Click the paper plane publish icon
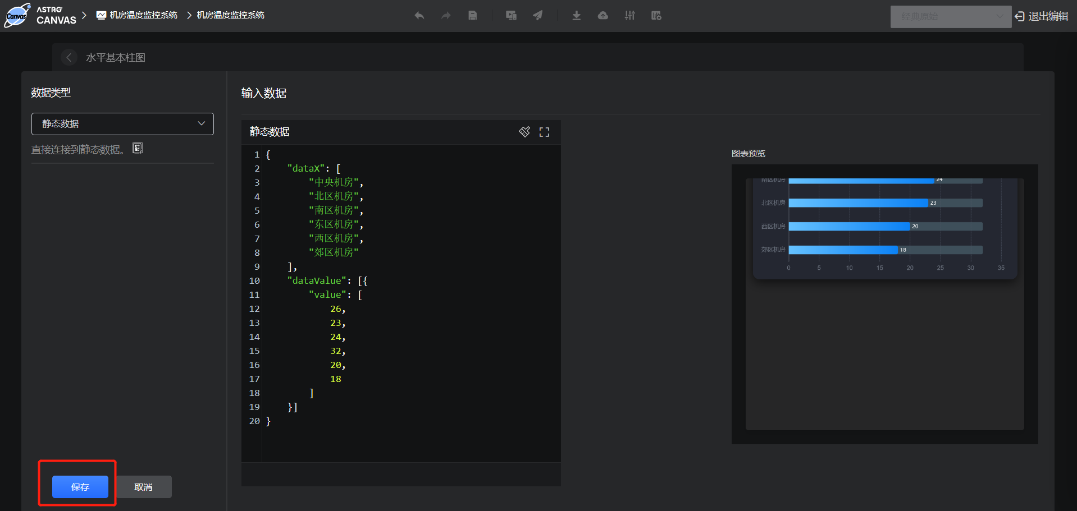The width and height of the screenshot is (1077, 511). click(x=538, y=16)
